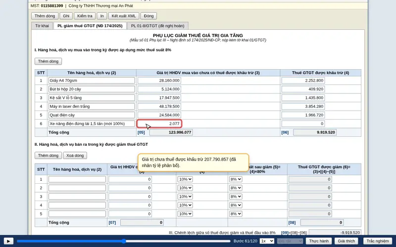Click the 2.252.800 tax field
The width and height of the screenshot is (396, 247).
303,81
